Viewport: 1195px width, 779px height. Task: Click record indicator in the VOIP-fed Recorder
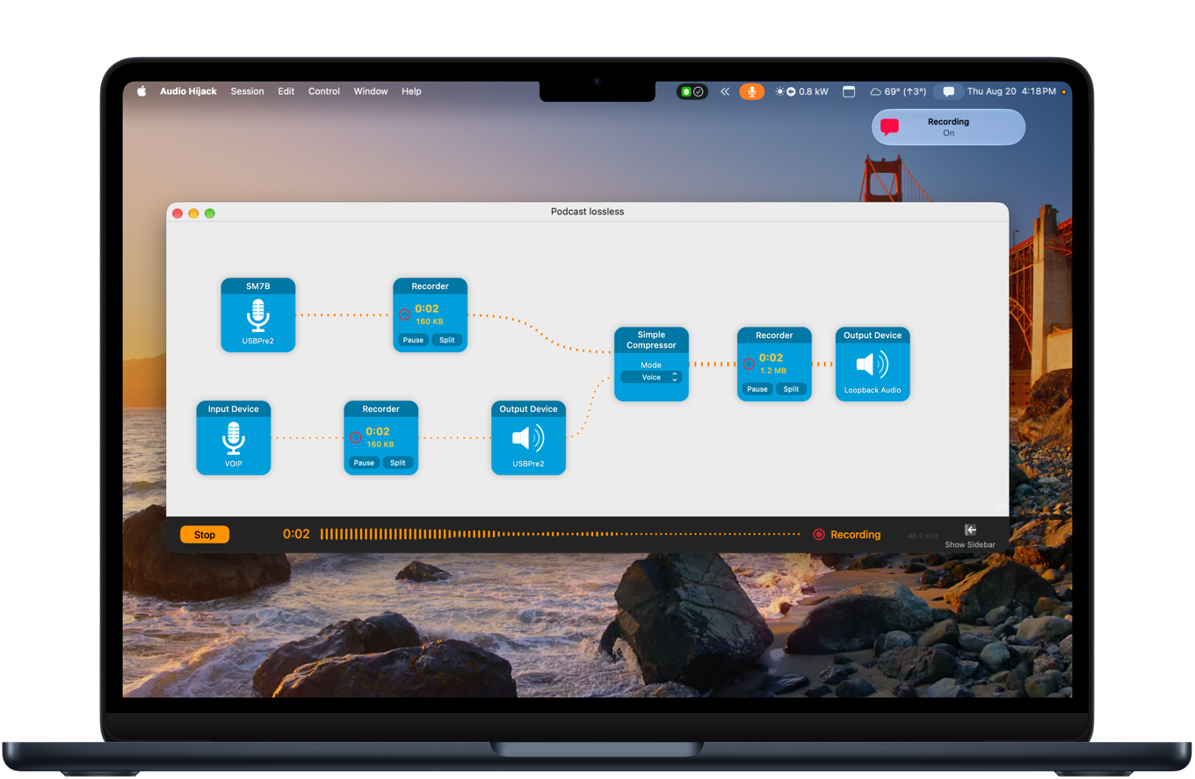click(355, 437)
